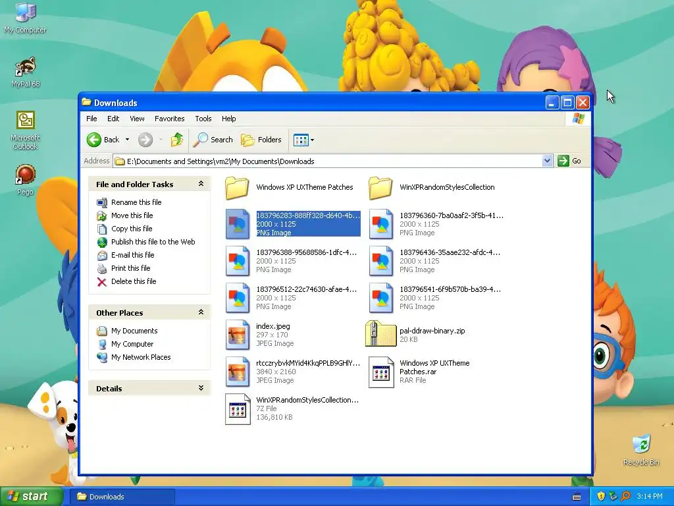Screen dimensions: 674x506
Task: Select the 183796360-7ba0aaf2 PNG image icon
Action: click(381, 224)
